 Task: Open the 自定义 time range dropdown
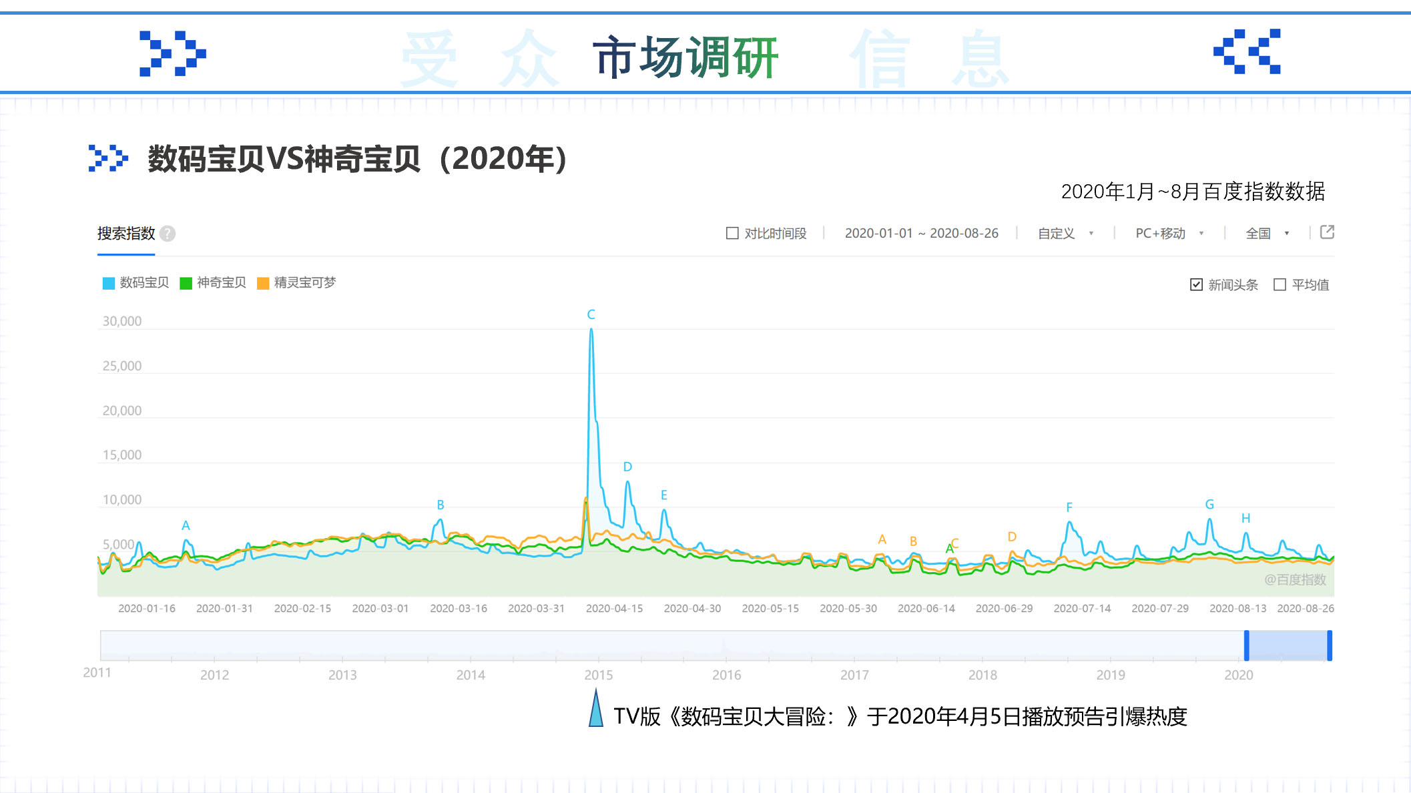click(1065, 234)
